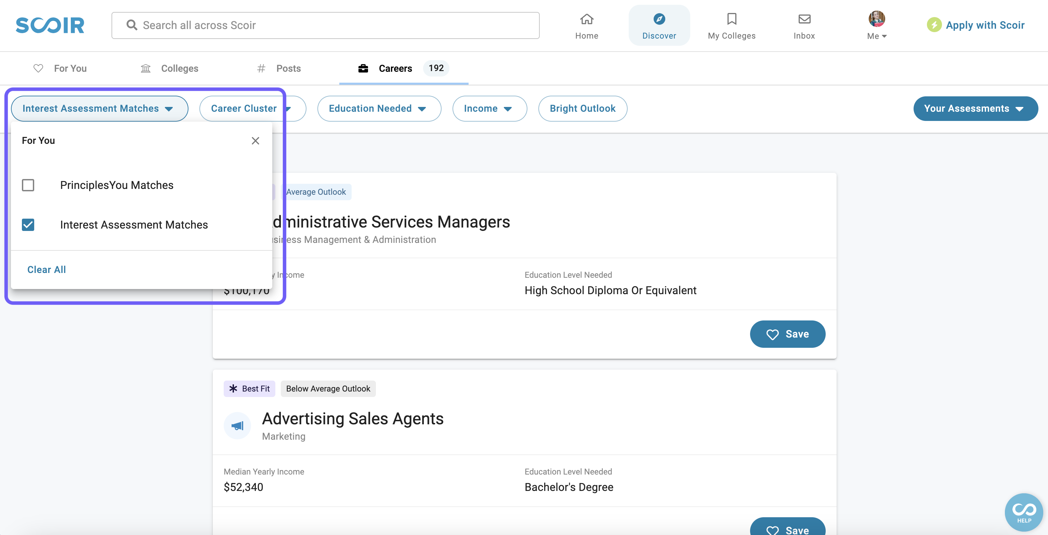Open Home via house icon
This screenshot has height=535, width=1048.
586,19
